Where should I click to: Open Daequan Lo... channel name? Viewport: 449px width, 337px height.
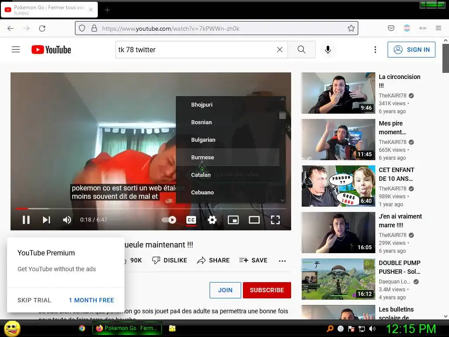pyautogui.click(x=394, y=281)
